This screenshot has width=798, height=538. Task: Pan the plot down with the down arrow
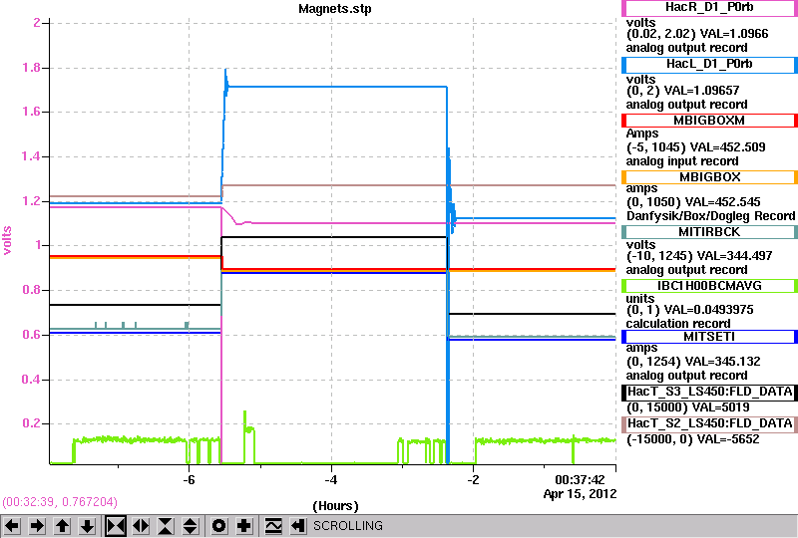click(x=87, y=526)
